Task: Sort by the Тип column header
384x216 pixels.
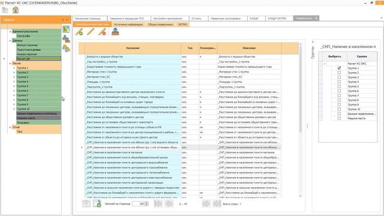Action: click(x=190, y=48)
